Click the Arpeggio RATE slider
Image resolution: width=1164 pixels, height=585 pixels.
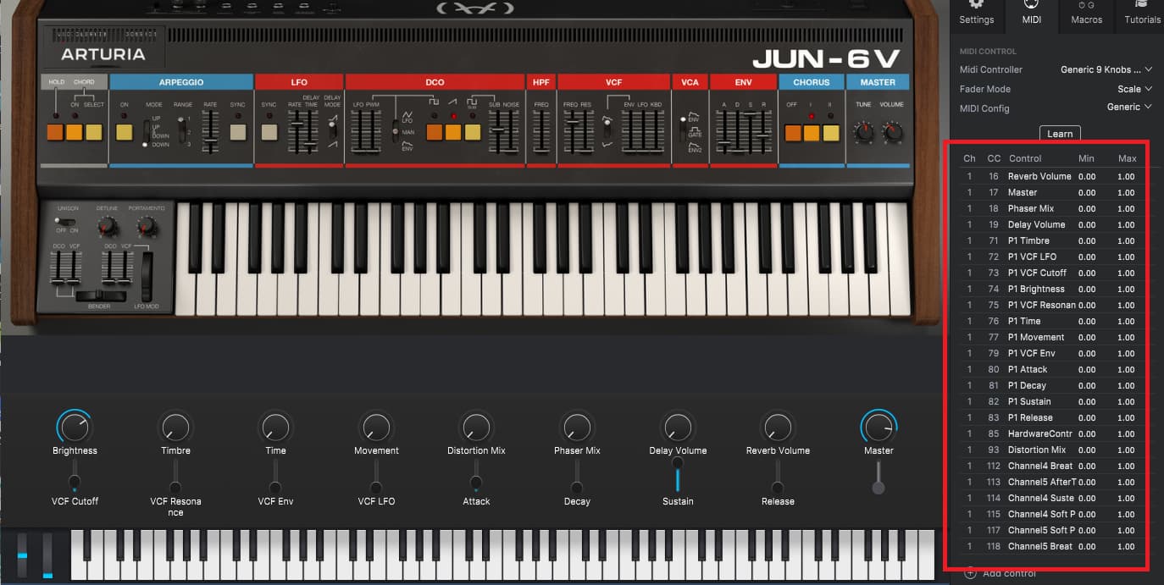209,131
